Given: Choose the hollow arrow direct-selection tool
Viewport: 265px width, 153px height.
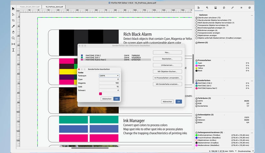Looking at the screenshot, I should [x=13, y=15].
